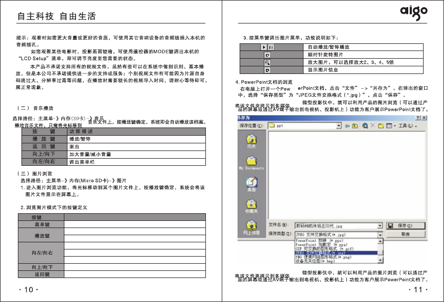The width and height of the screenshot is (444, 302).
Task: Open the 桌面 (Desktop) shortcut in sidebar
Action: tap(251, 184)
